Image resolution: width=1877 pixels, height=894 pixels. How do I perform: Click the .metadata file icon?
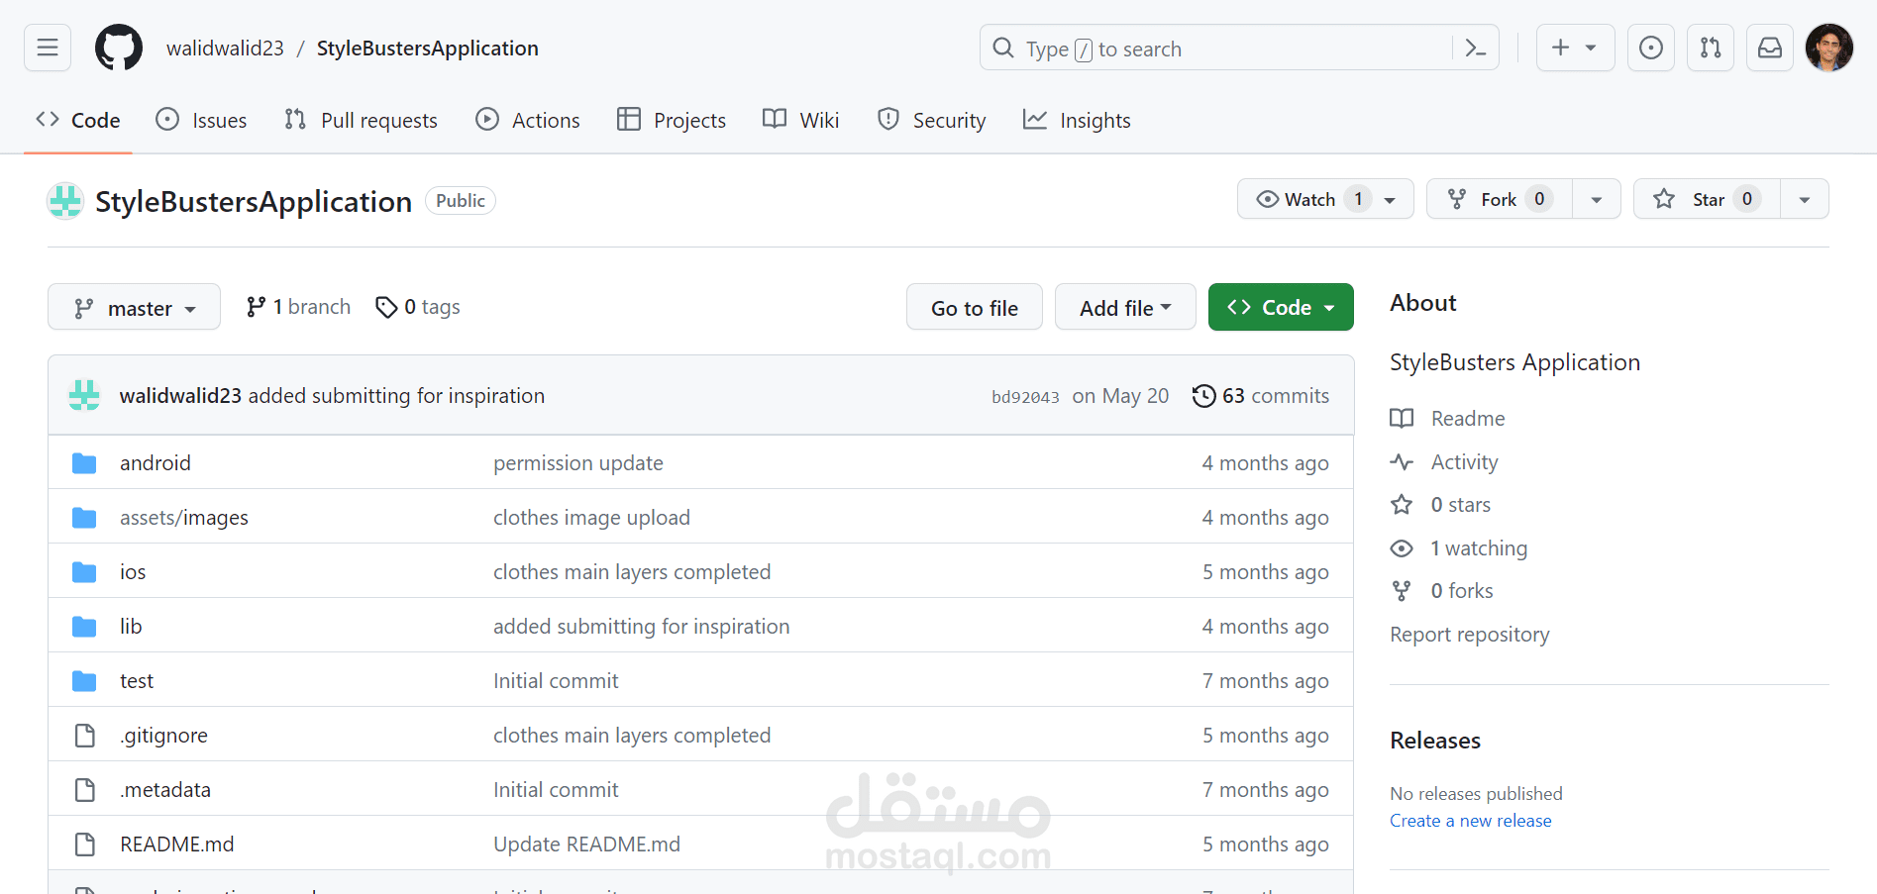pyautogui.click(x=85, y=789)
